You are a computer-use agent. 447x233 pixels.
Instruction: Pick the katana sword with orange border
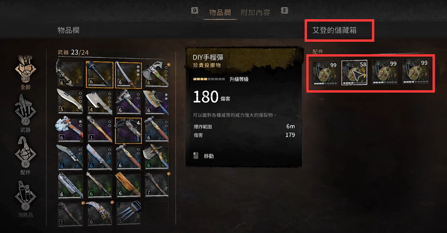[128, 74]
